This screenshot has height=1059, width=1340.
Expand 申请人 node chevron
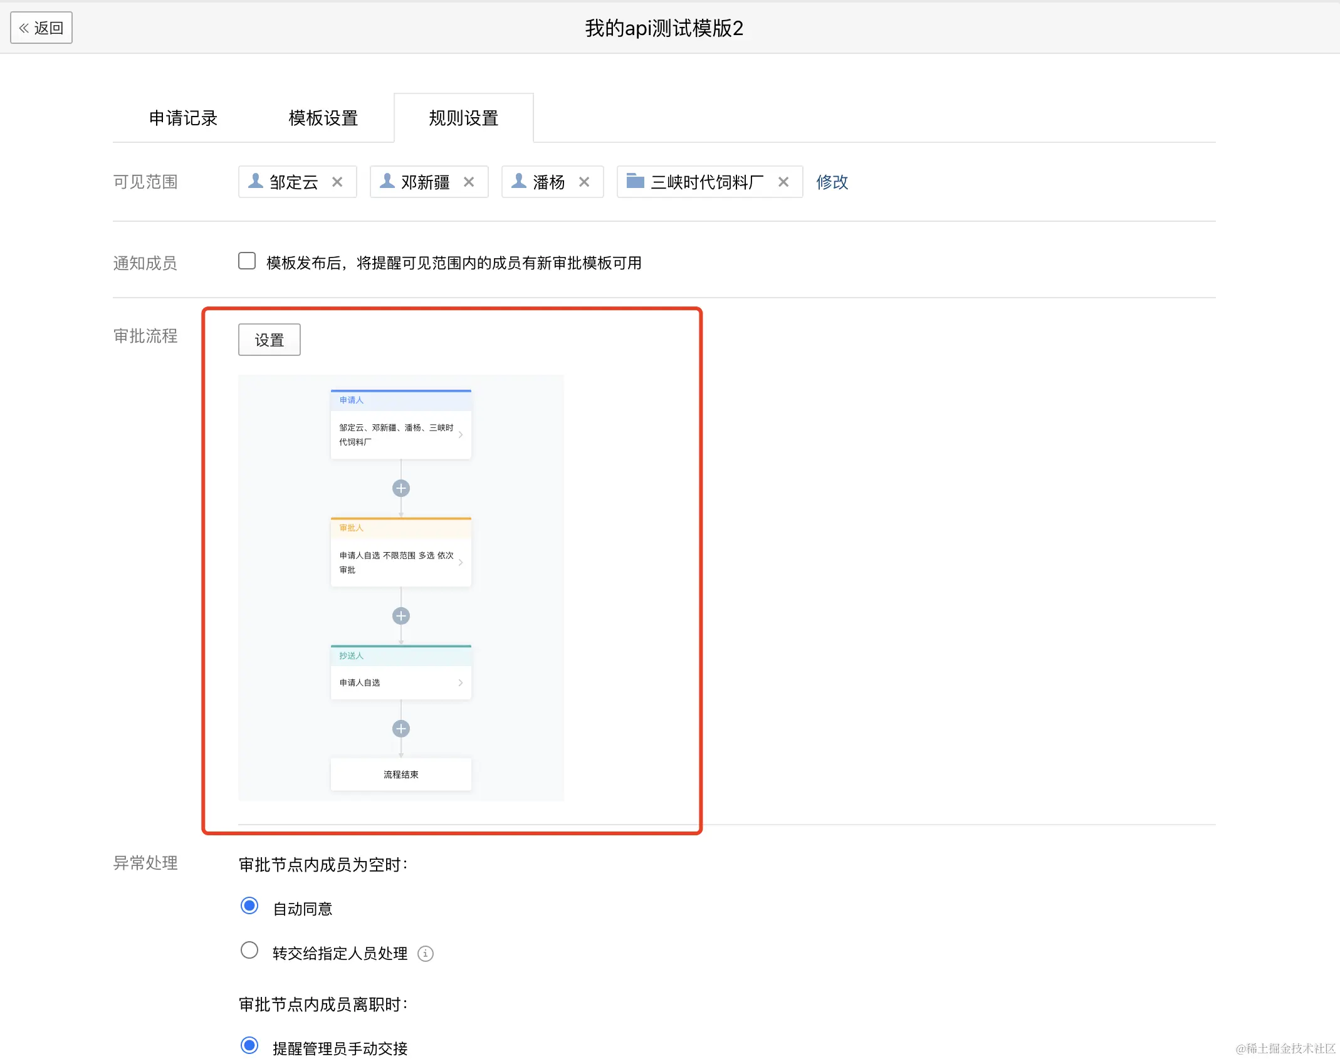[x=461, y=434]
